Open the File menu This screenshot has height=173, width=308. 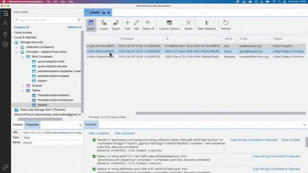[48, 1]
